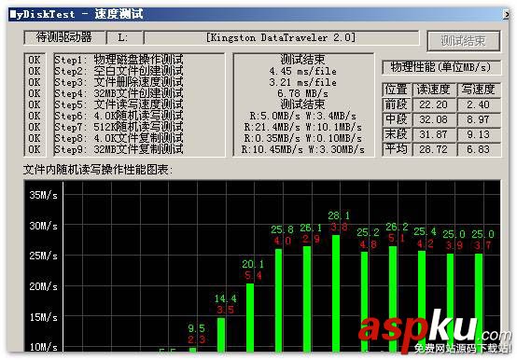
Task: Select Step3 文件删除速度测试 row
Action: 119,82
